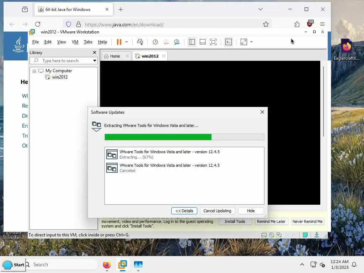Open the power options dropdown beside pause
This screenshot has width=364, height=273.
coord(127,42)
